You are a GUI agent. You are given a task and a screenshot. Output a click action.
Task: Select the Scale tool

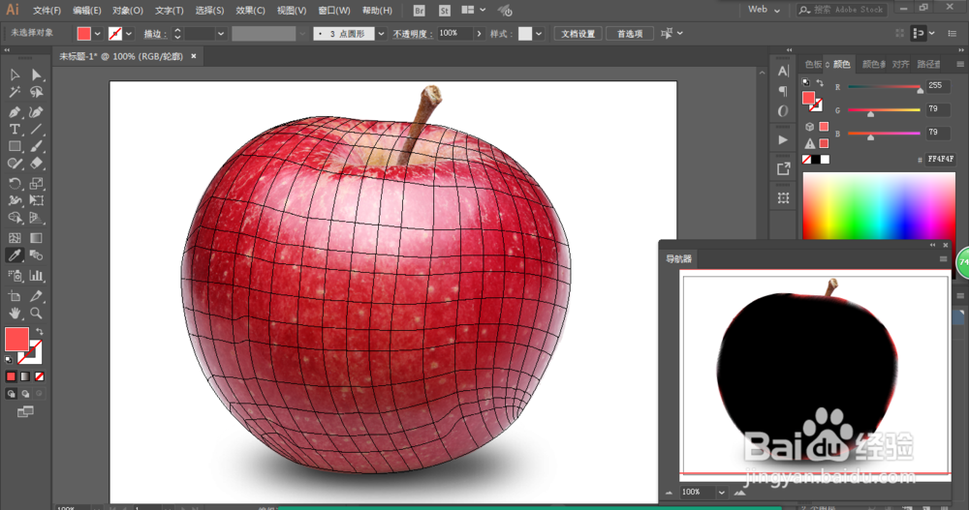point(37,183)
